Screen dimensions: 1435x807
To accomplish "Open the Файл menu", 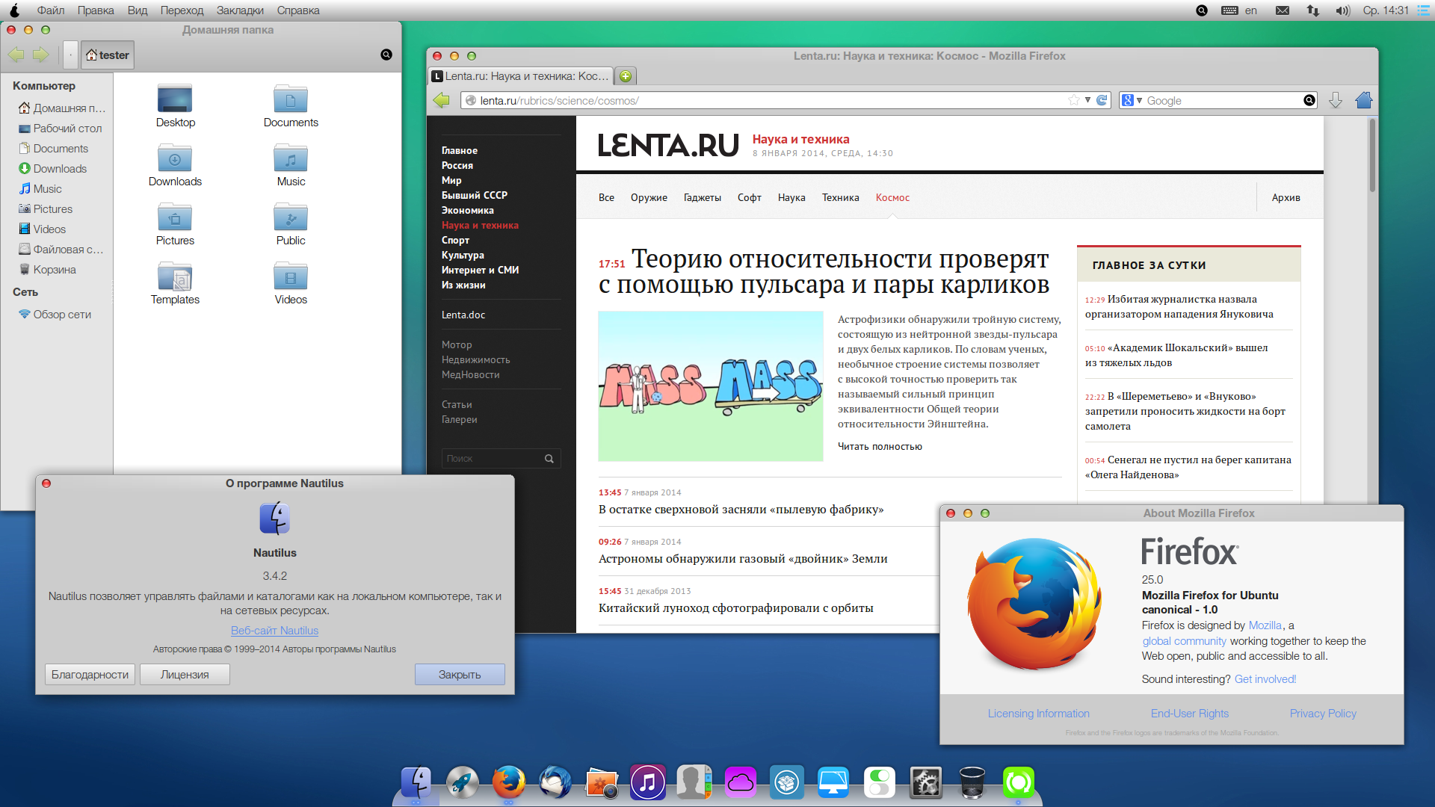I will (x=51, y=10).
